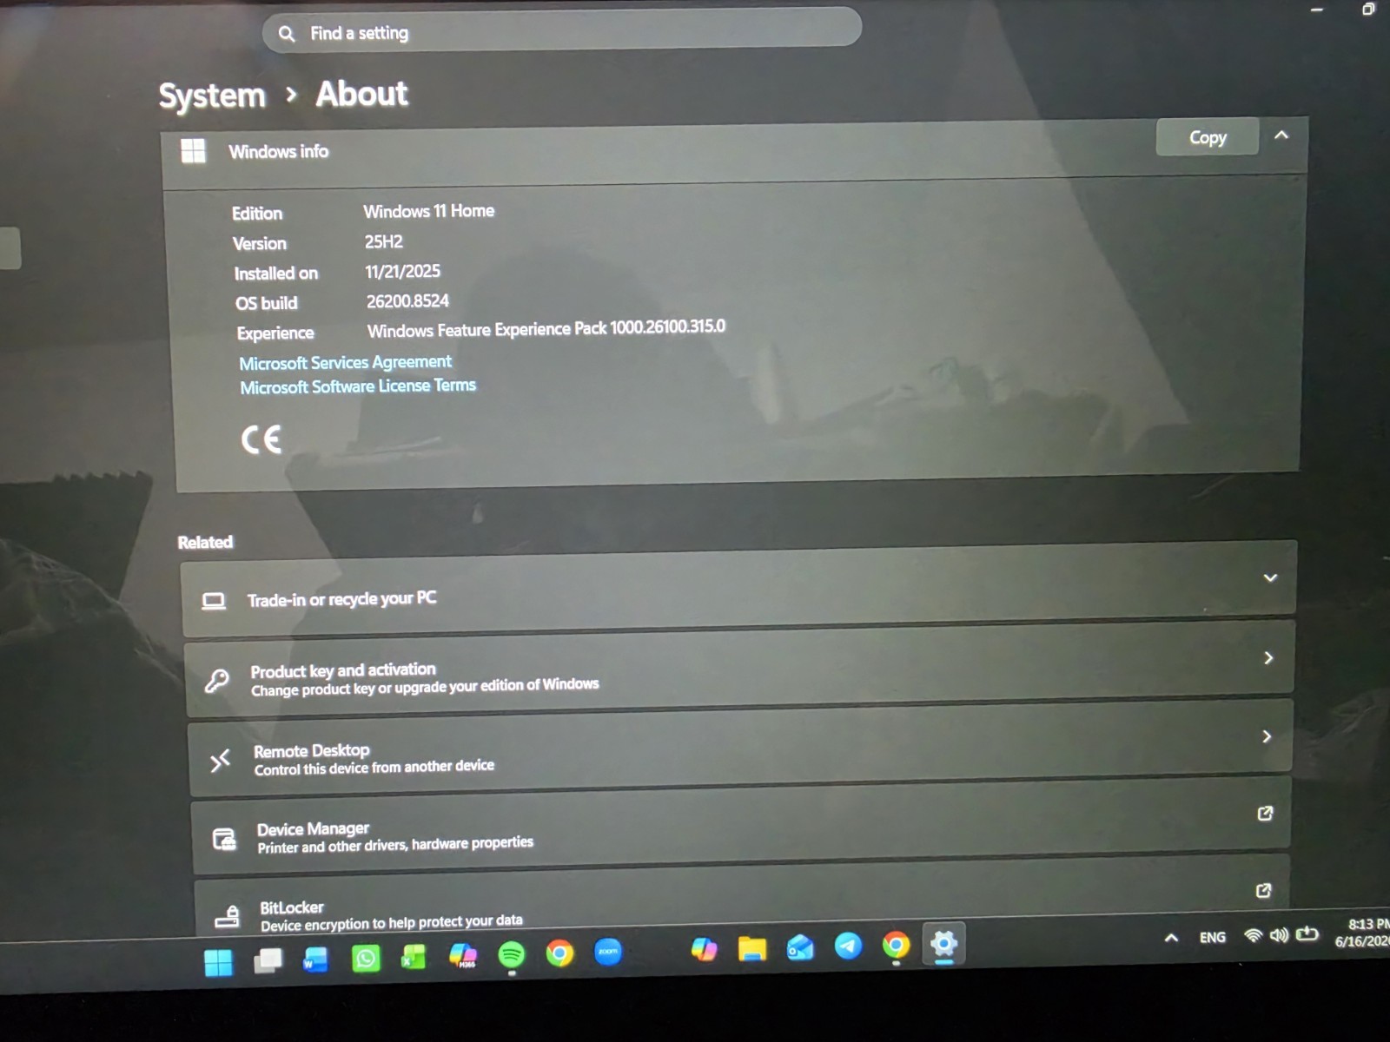Open Microsoft 365 Copilot app in taskbar
1390x1042 pixels.
point(463,956)
